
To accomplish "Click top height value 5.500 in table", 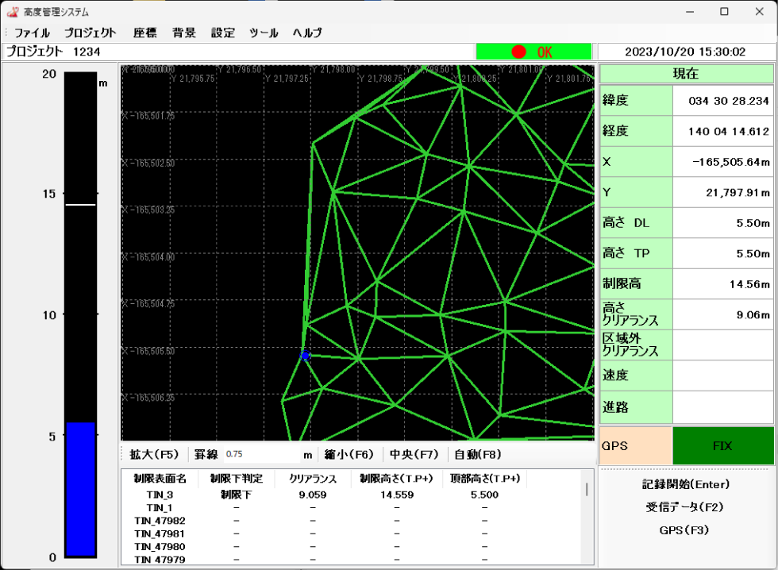I will (x=485, y=495).
